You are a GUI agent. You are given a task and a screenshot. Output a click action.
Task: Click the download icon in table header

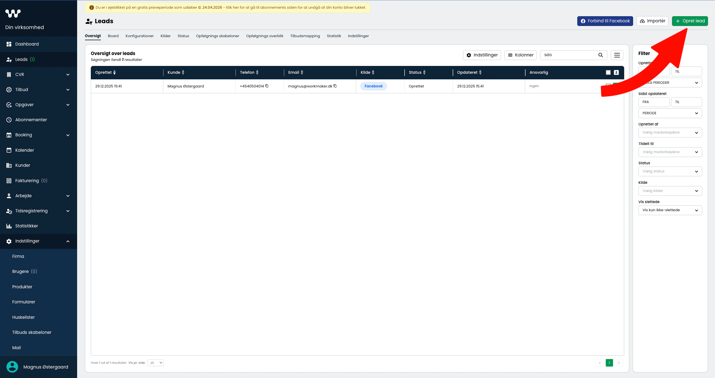point(616,73)
